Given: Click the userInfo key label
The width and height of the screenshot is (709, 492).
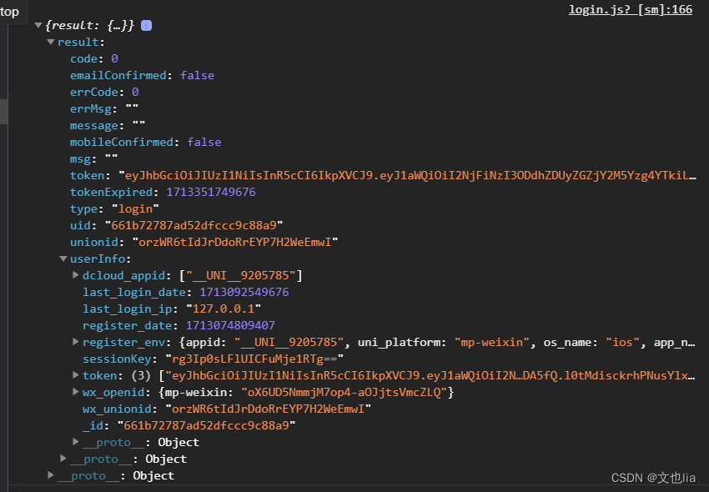Looking at the screenshot, I should click(98, 259).
